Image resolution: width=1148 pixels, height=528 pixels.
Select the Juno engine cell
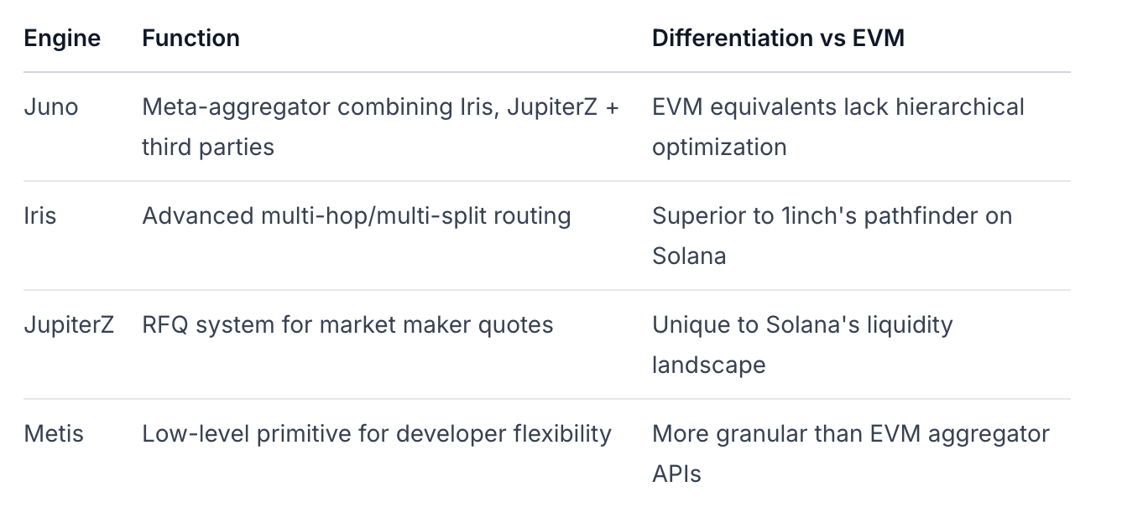point(51,107)
